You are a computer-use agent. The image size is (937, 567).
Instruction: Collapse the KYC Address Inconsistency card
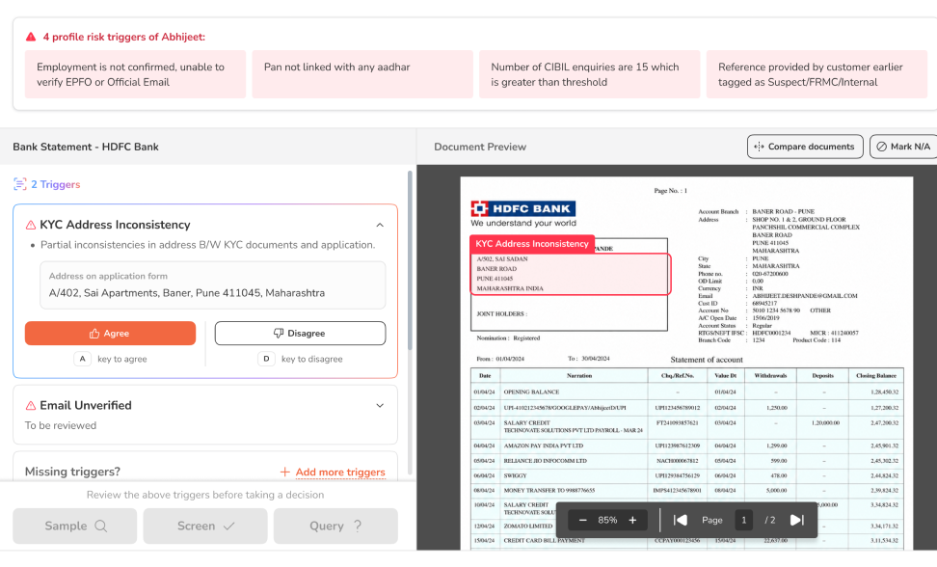(x=380, y=226)
